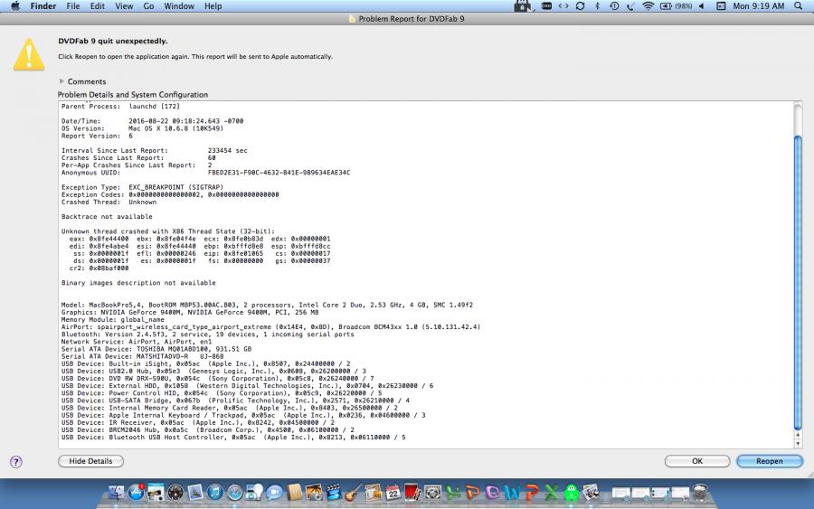The height and width of the screenshot is (509, 814).
Task: Open App Store from the Dock
Action: tap(137, 492)
